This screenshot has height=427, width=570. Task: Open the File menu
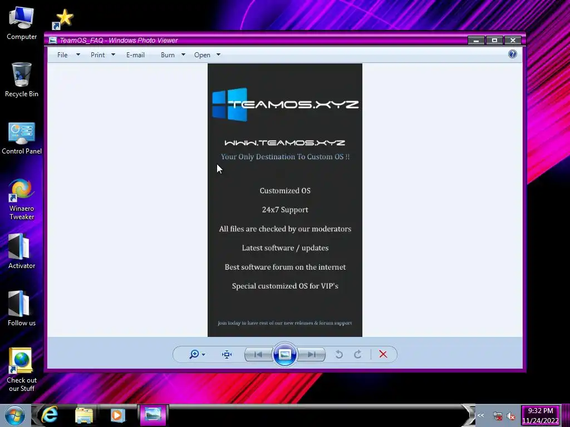click(x=62, y=55)
